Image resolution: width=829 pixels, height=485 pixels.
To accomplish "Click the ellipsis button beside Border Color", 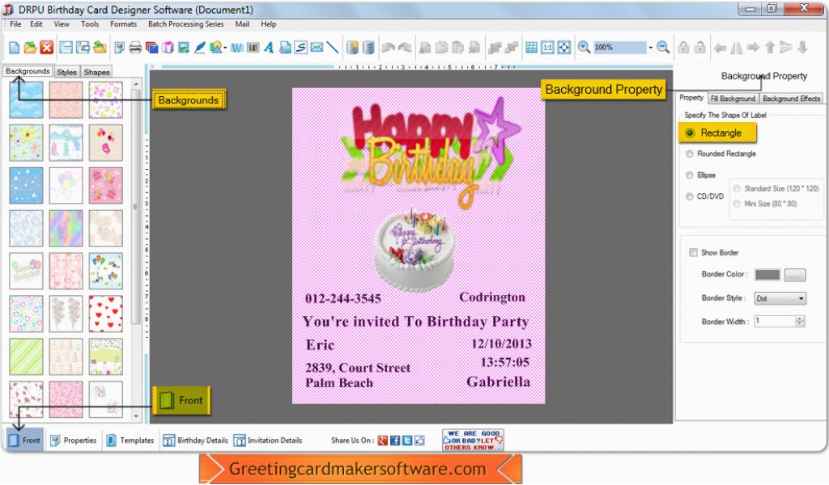I will coord(795,274).
